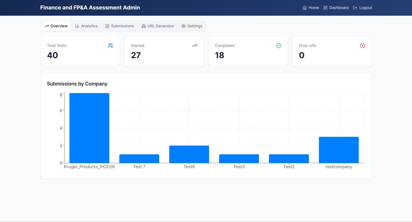Click the y-axis tick label 4
The image size is (412, 222).
click(61, 128)
